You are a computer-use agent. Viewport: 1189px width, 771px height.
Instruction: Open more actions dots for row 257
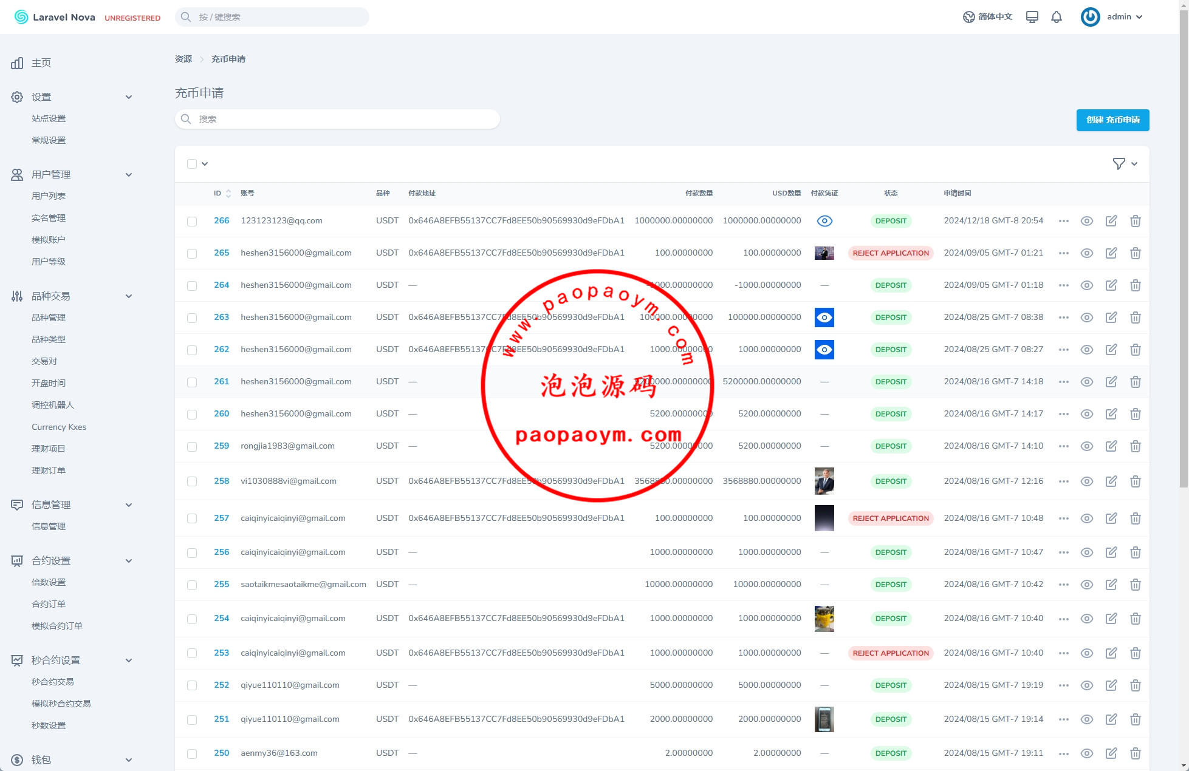click(x=1063, y=518)
